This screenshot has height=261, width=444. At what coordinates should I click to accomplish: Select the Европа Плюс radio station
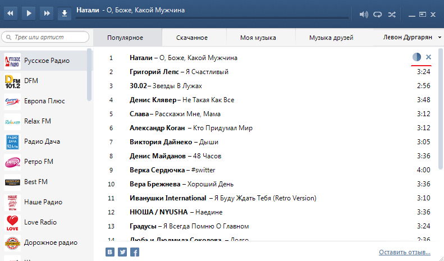(x=44, y=101)
